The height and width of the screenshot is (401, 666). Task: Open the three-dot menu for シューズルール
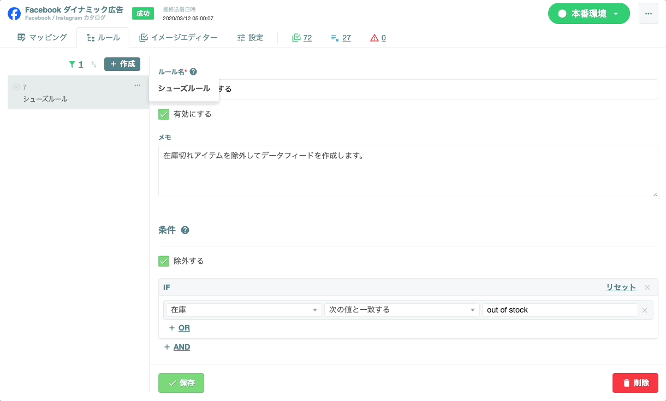138,85
